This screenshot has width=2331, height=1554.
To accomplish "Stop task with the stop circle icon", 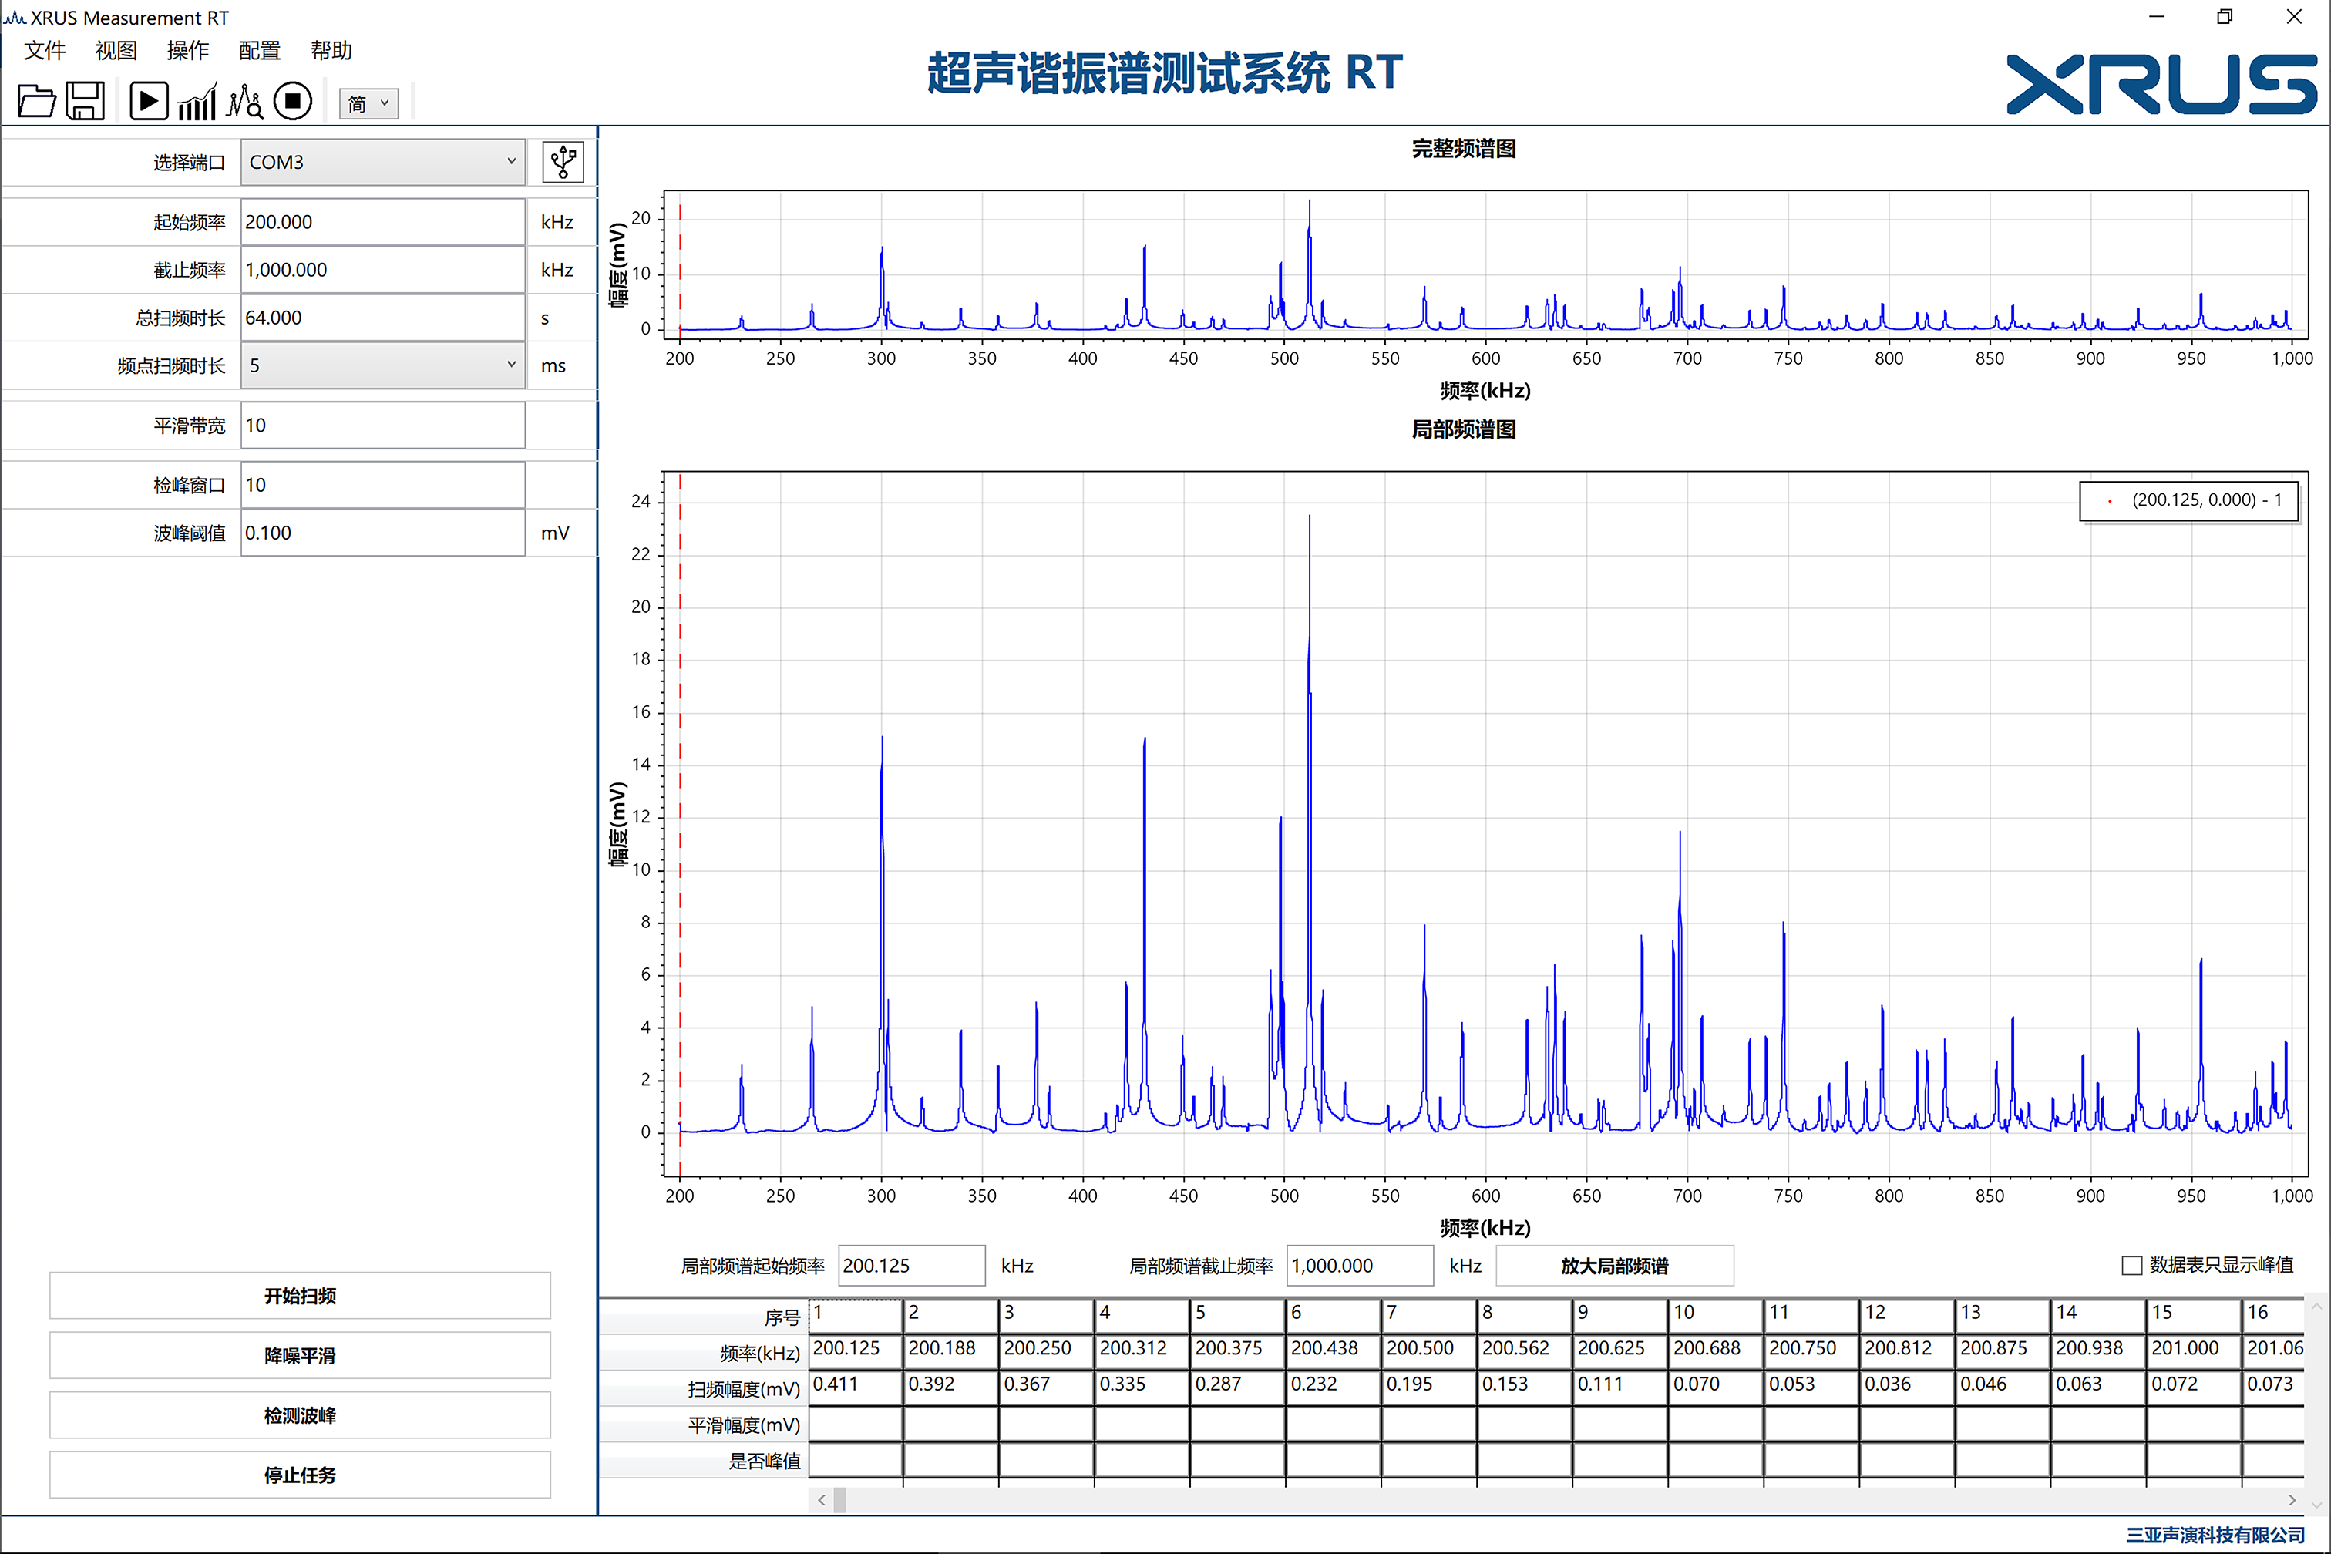I will 292,101.
